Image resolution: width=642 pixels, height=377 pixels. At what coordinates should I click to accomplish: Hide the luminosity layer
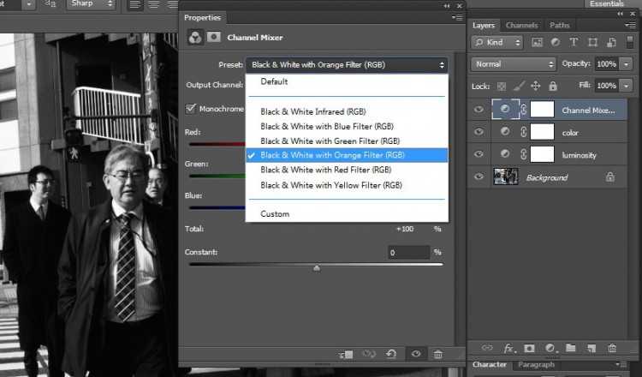point(479,154)
